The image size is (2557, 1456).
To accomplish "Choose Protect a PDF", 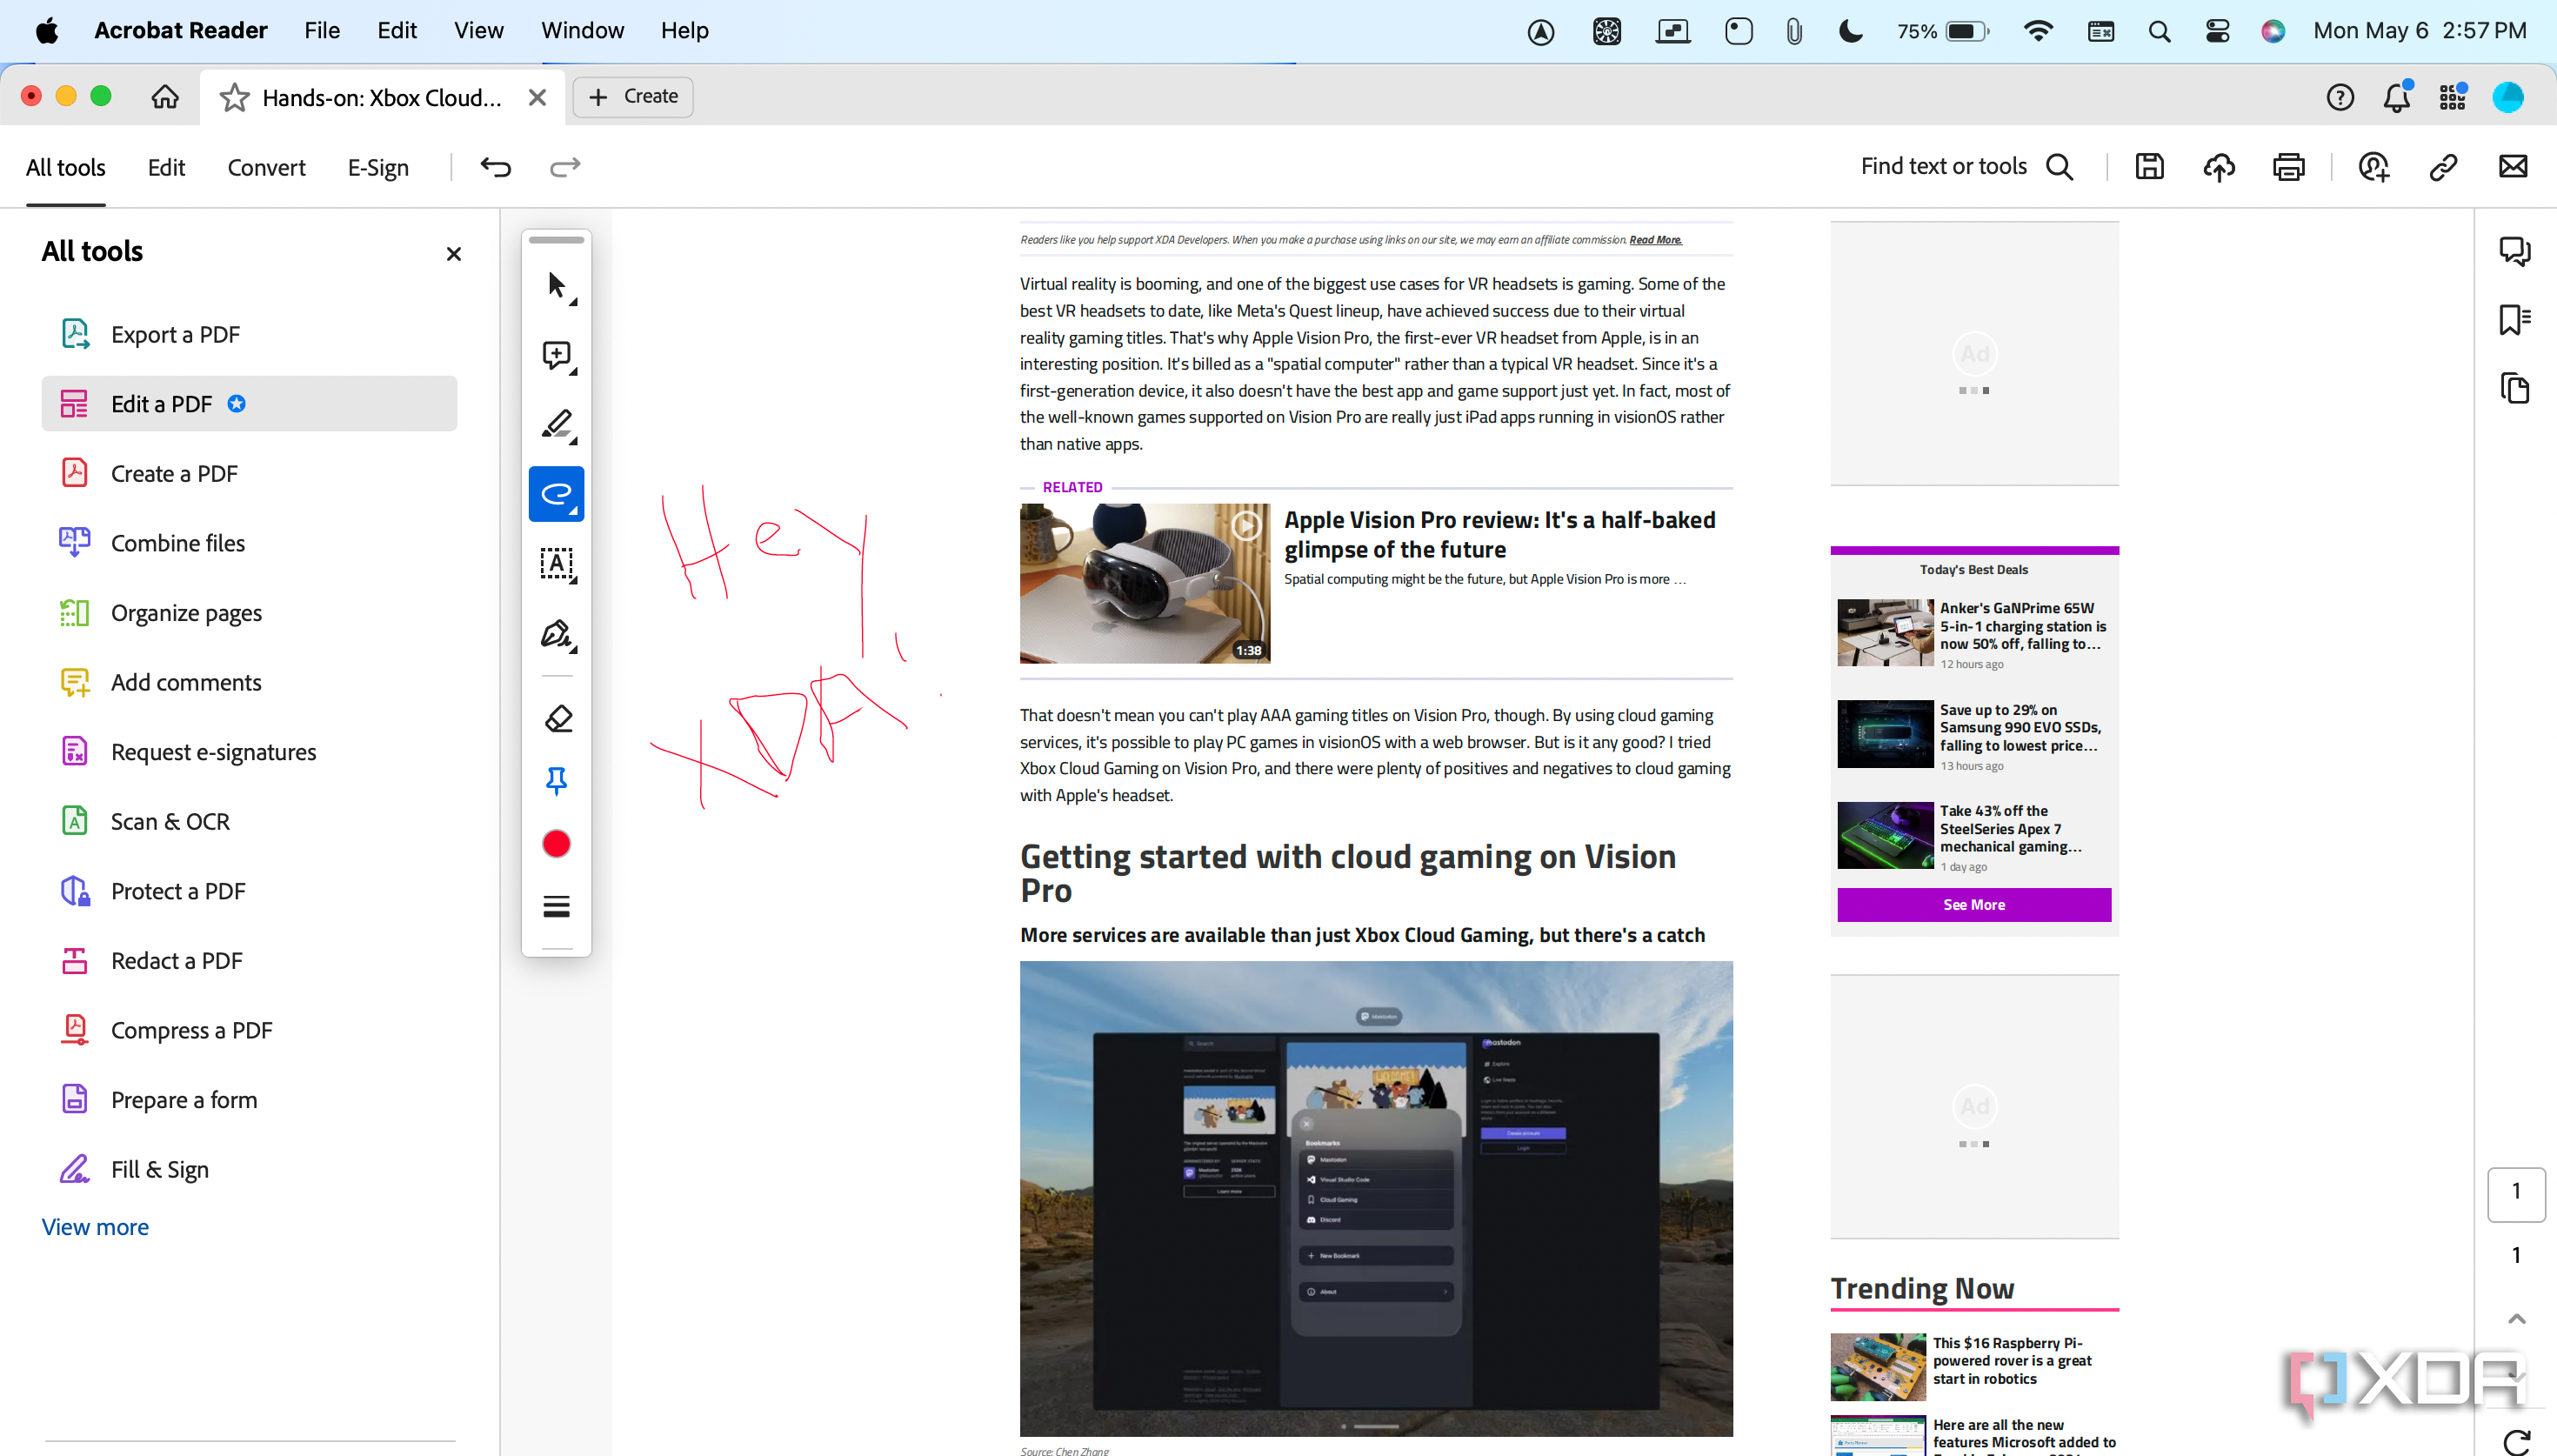I will (249, 891).
